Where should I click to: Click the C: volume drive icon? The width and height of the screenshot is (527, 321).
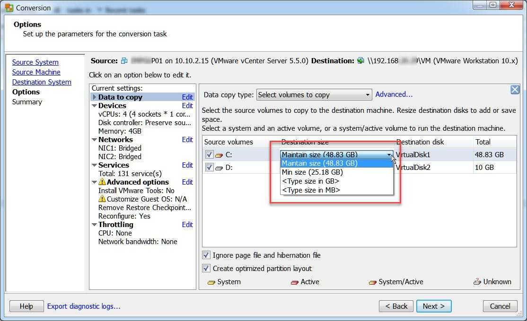click(219, 155)
